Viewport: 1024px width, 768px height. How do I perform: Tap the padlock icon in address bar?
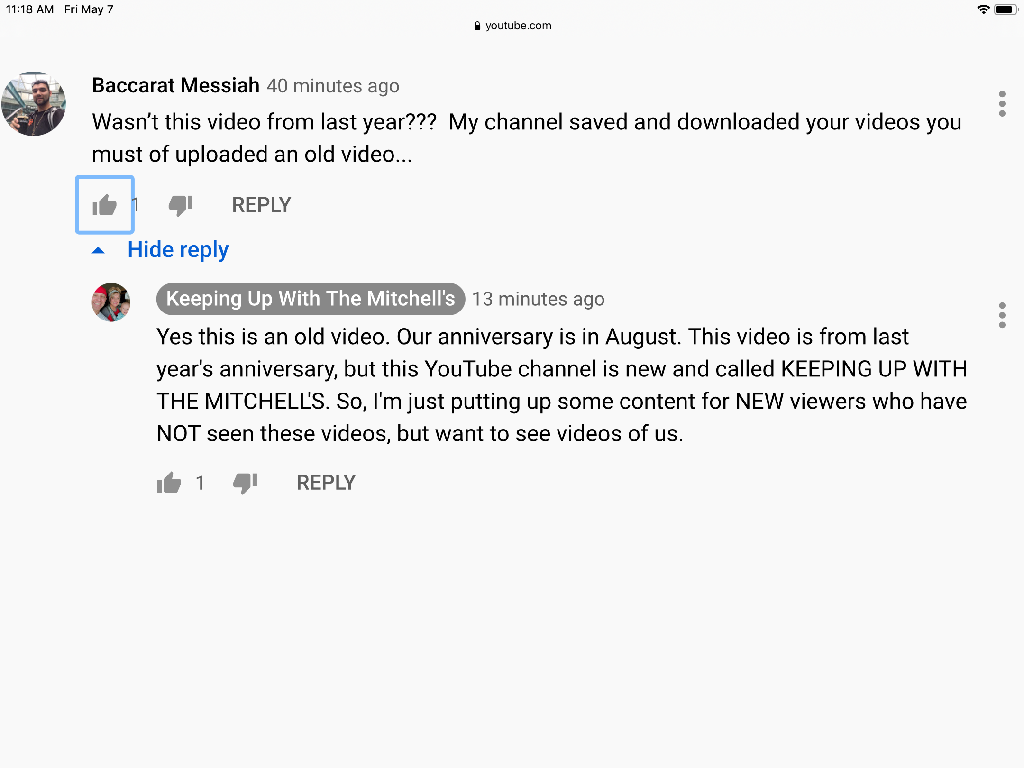(477, 26)
